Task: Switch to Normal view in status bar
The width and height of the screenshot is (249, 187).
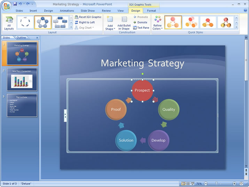Action: (183, 184)
